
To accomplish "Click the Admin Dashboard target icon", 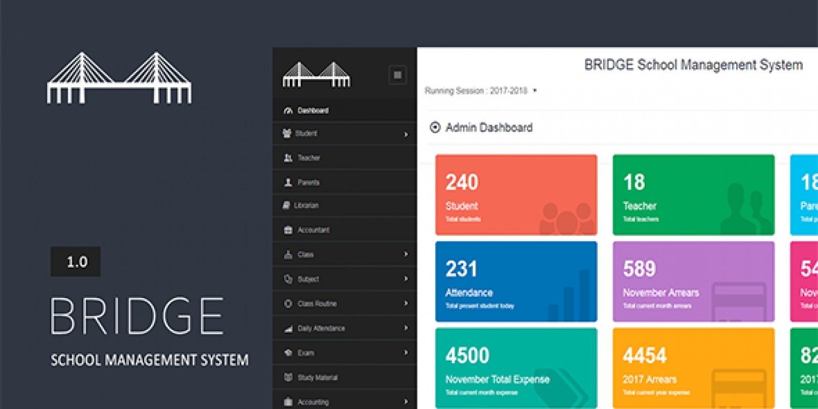I will click(x=435, y=127).
